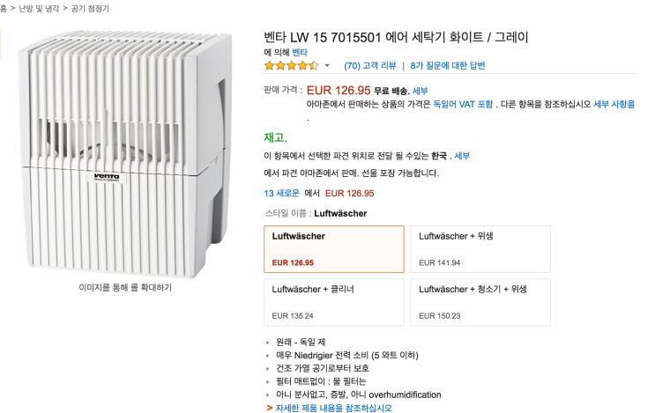Open the 독일어 VAT 포함 link
Image resolution: width=655 pixels, height=413 pixels.
coord(464,104)
